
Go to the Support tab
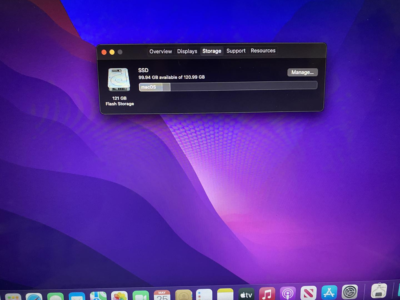236,51
